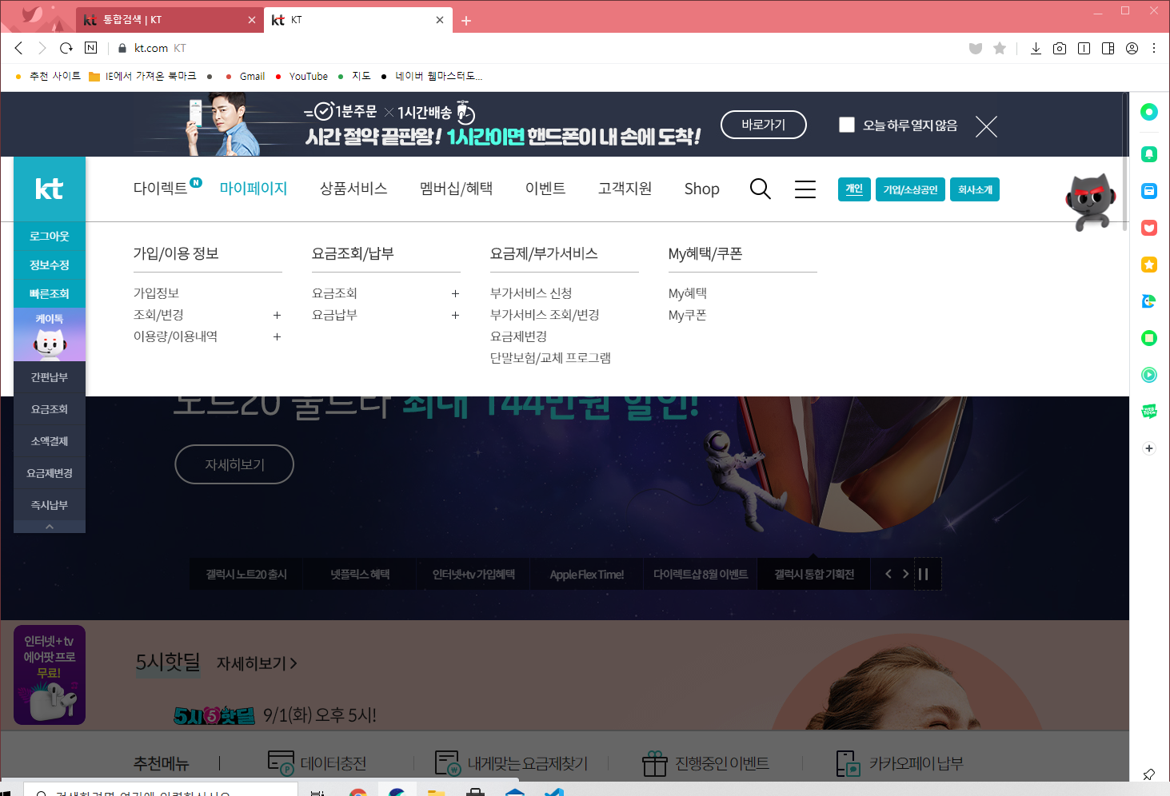The height and width of the screenshot is (796, 1170).
Task: Click the 인터넷+tv 에어팟프로 promo thumbnail
Action: [49, 675]
